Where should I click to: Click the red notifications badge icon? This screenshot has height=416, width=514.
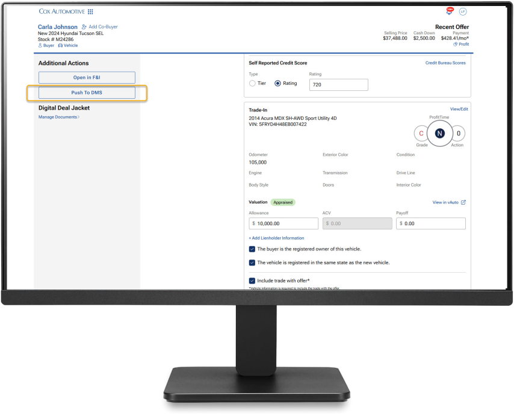point(450,11)
